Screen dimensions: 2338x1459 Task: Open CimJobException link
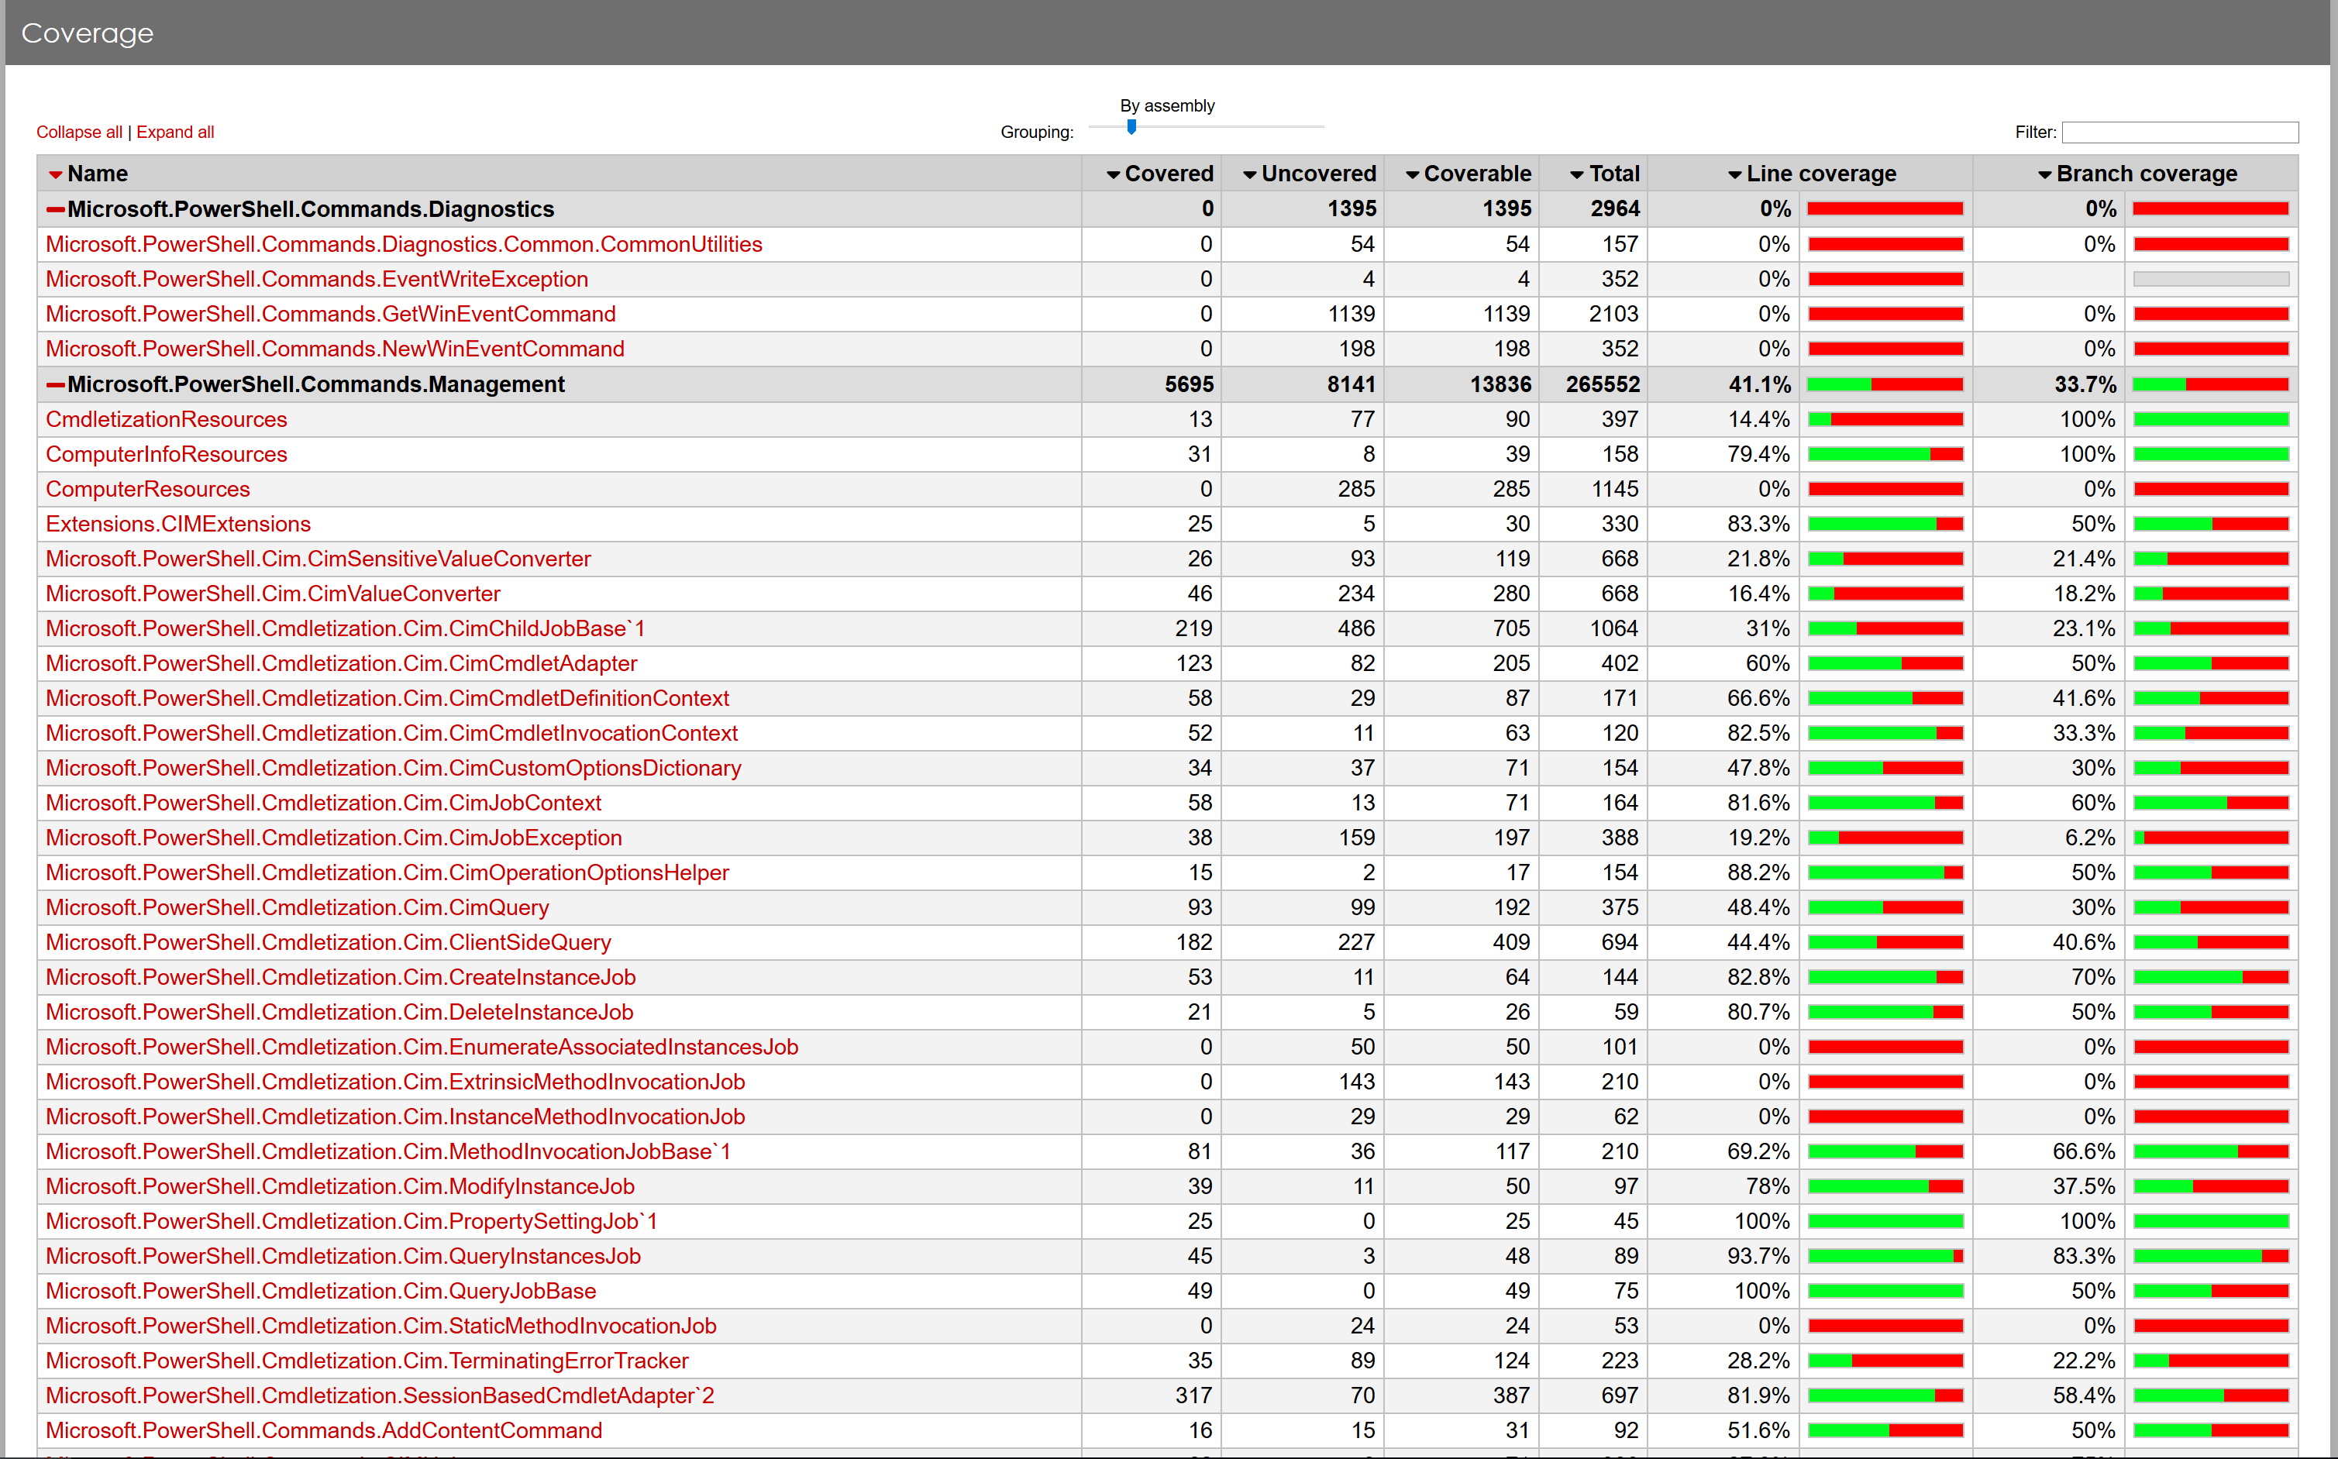coord(334,838)
